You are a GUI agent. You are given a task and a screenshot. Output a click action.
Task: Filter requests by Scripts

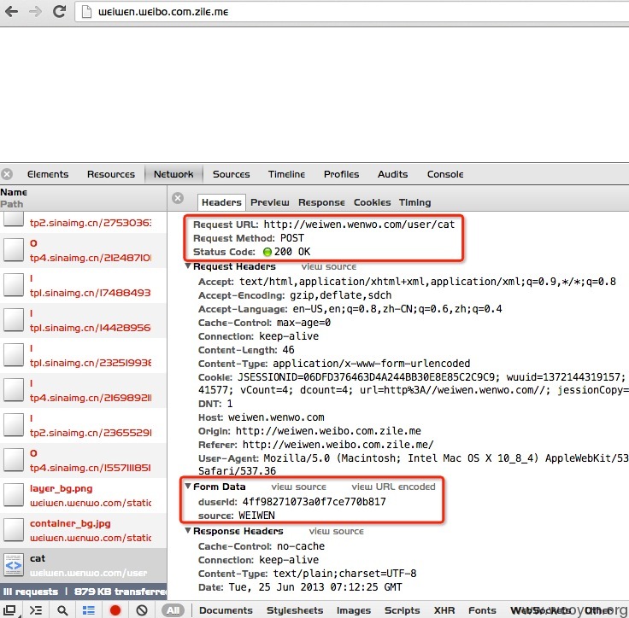click(x=402, y=610)
